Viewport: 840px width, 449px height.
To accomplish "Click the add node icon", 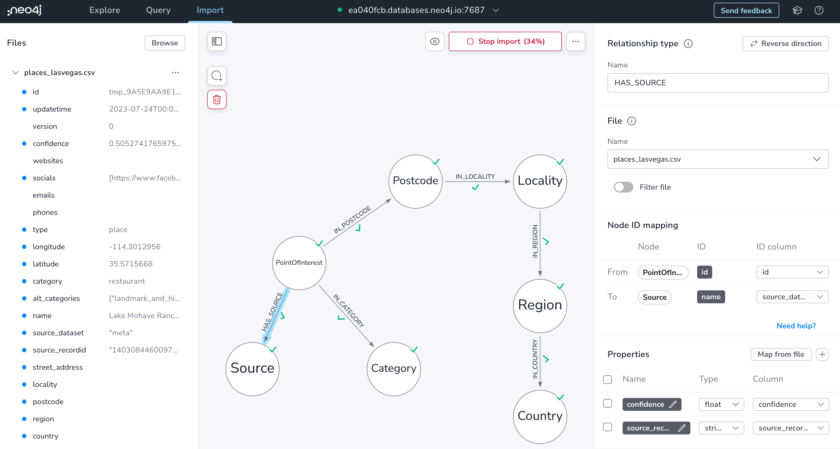I will coord(217,76).
